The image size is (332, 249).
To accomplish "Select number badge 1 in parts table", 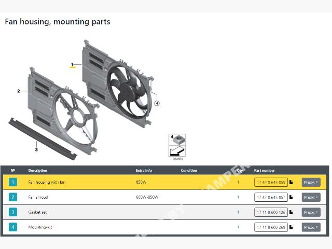I will 13,182.
